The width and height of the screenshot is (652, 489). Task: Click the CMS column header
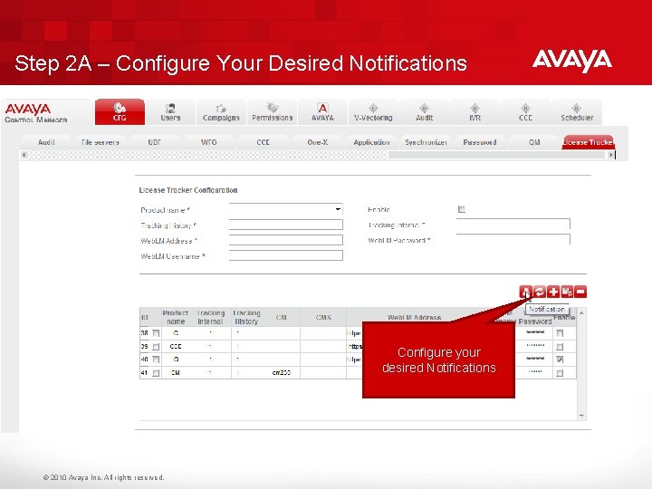(x=323, y=317)
